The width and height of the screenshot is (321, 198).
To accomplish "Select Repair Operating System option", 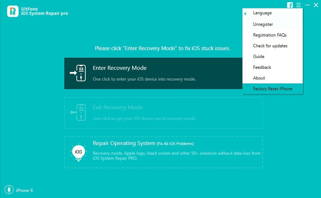I will pos(163,152).
